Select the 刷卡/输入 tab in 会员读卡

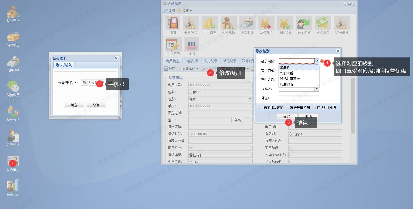(x=64, y=65)
